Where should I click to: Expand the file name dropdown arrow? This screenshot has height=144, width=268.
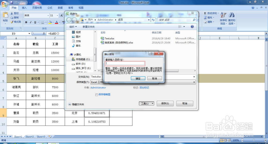tap(194, 77)
